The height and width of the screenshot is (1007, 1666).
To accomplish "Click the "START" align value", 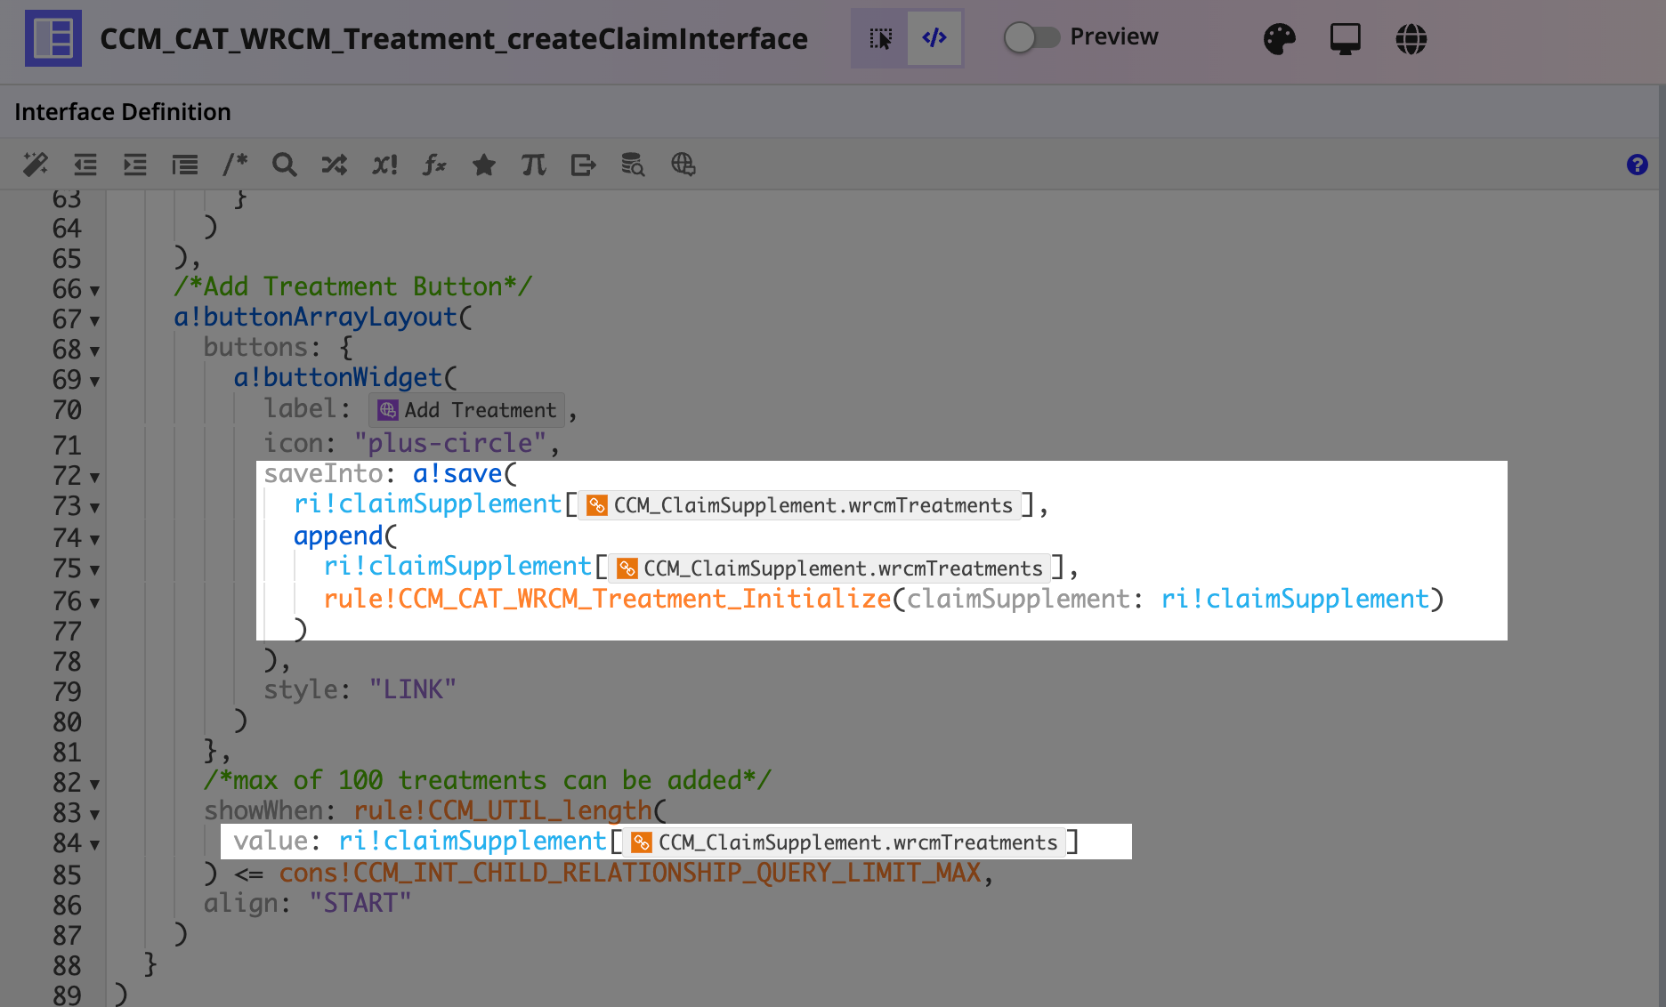I will tap(360, 903).
